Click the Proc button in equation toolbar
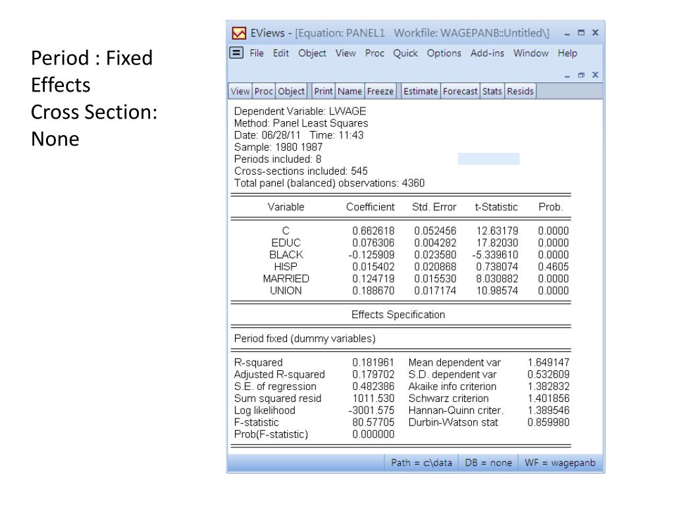Screen dimensions: 674x506 [263, 91]
